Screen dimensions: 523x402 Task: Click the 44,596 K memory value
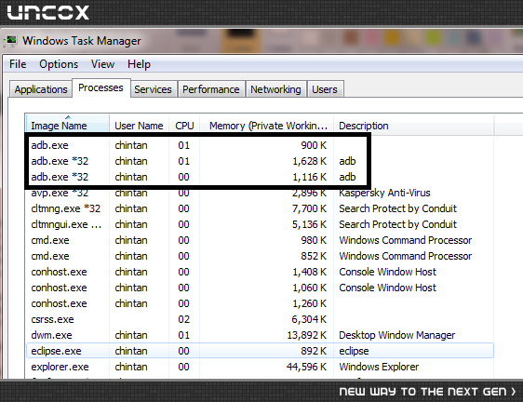(306, 367)
